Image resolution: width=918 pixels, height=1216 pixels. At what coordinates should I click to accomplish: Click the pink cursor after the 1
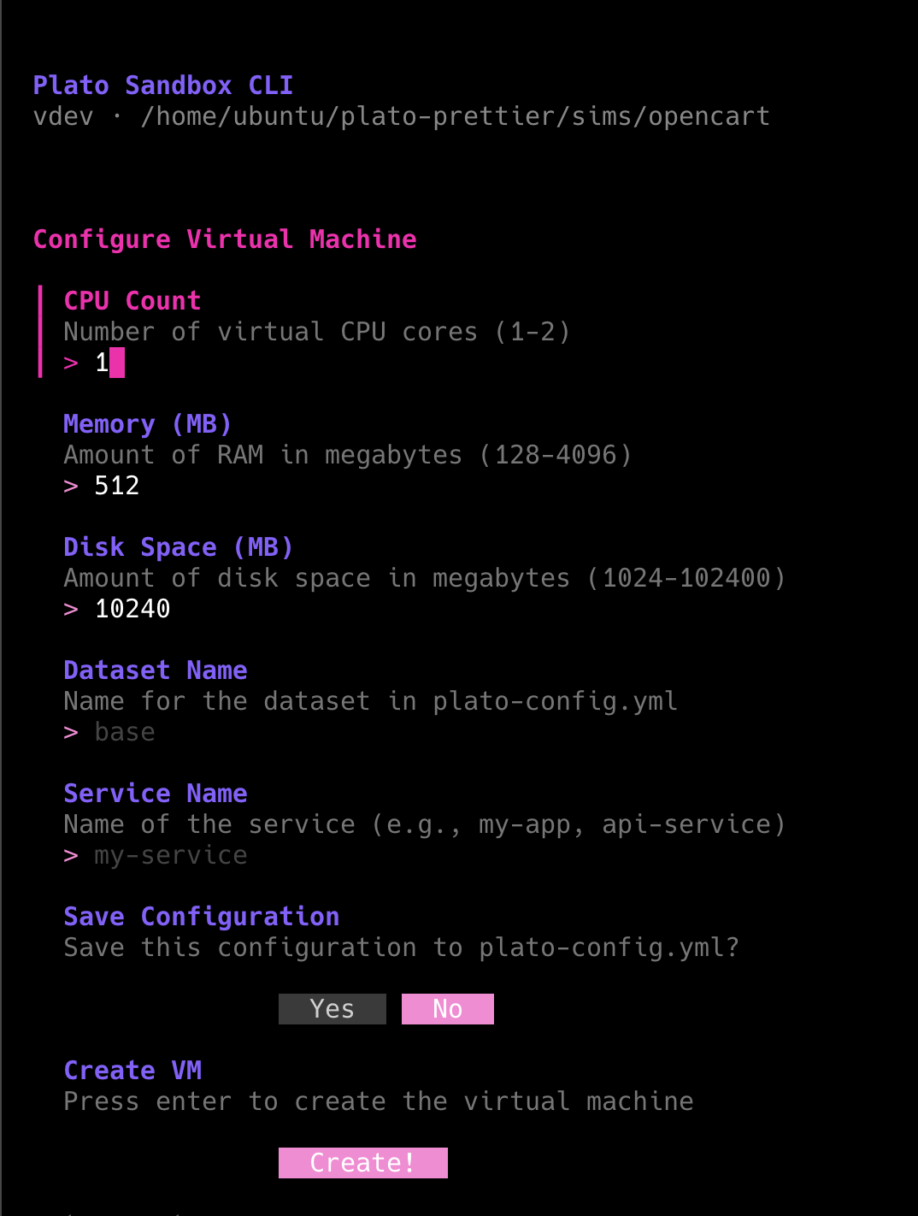(x=119, y=363)
